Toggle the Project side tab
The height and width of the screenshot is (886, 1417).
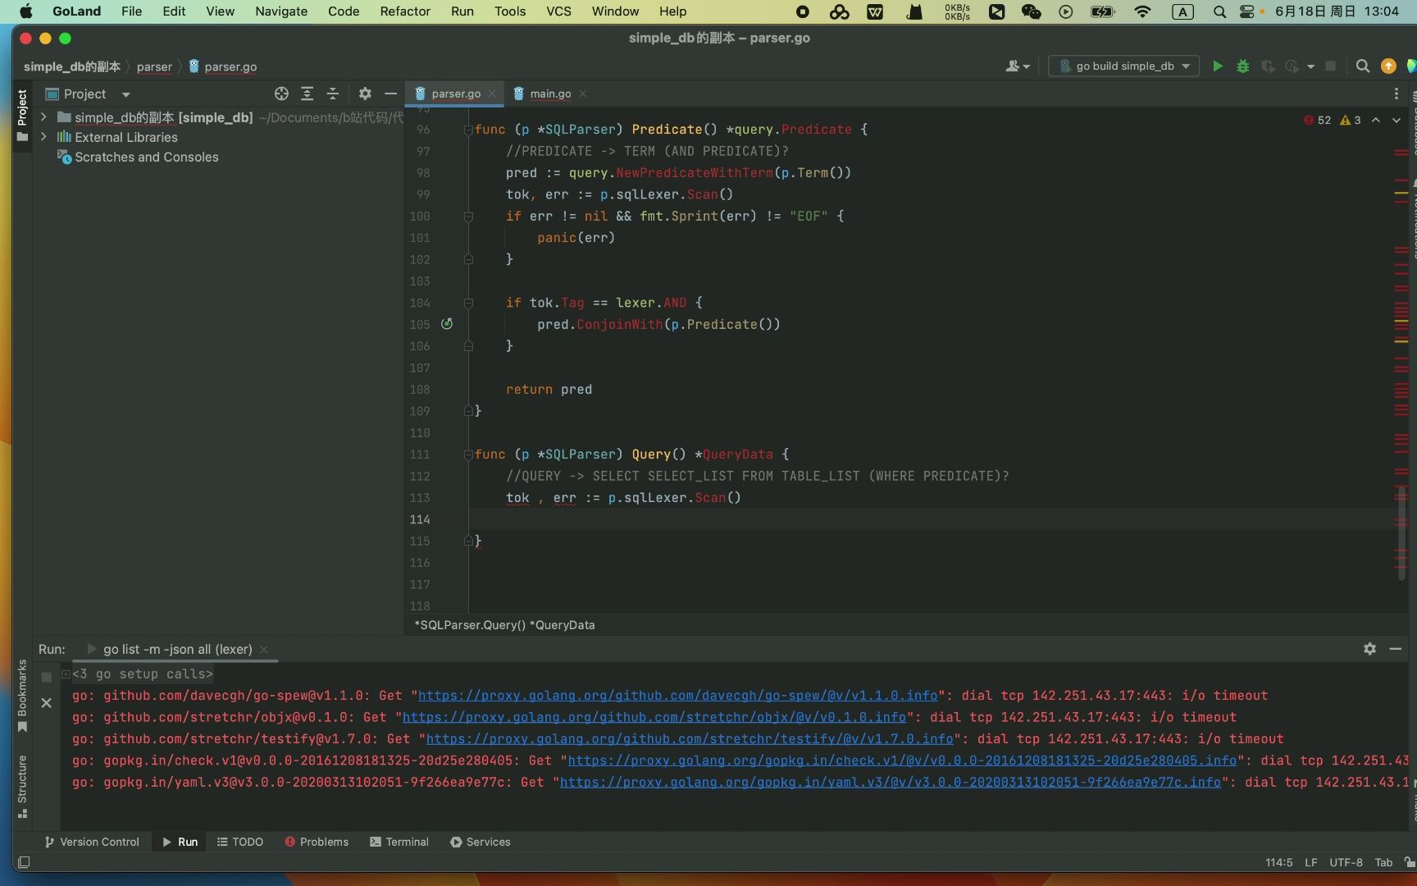click(x=22, y=115)
